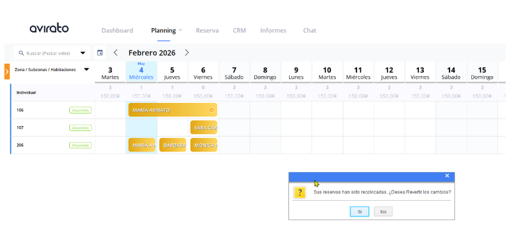Select day 8 Domingo column header

point(265,73)
